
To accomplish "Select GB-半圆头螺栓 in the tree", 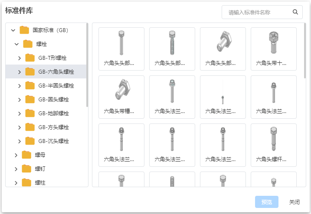I will point(56,86).
